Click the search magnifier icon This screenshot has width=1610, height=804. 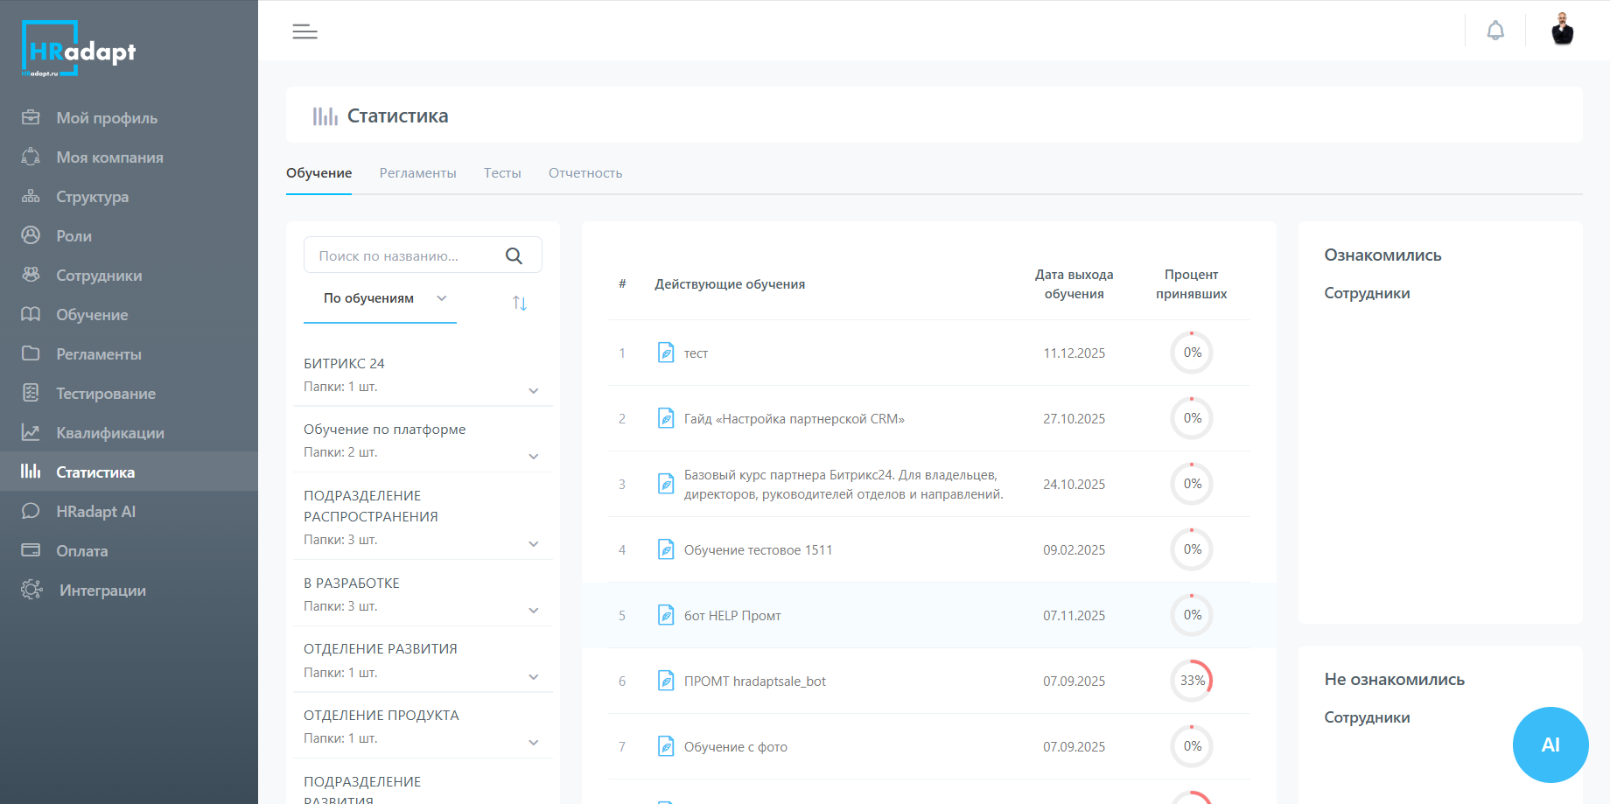click(514, 255)
